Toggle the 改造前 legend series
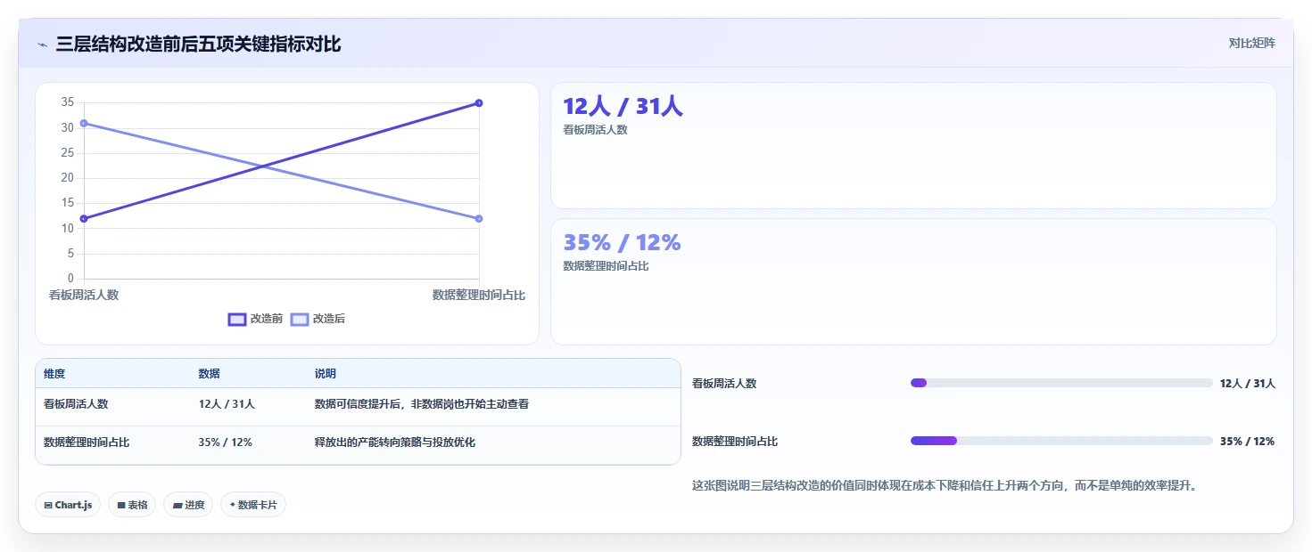 (255, 319)
